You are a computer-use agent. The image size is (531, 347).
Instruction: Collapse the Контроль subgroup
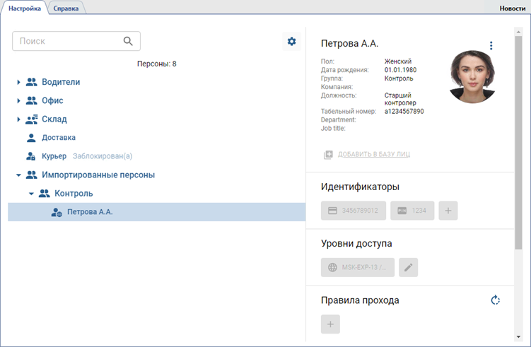[x=31, y=193]
